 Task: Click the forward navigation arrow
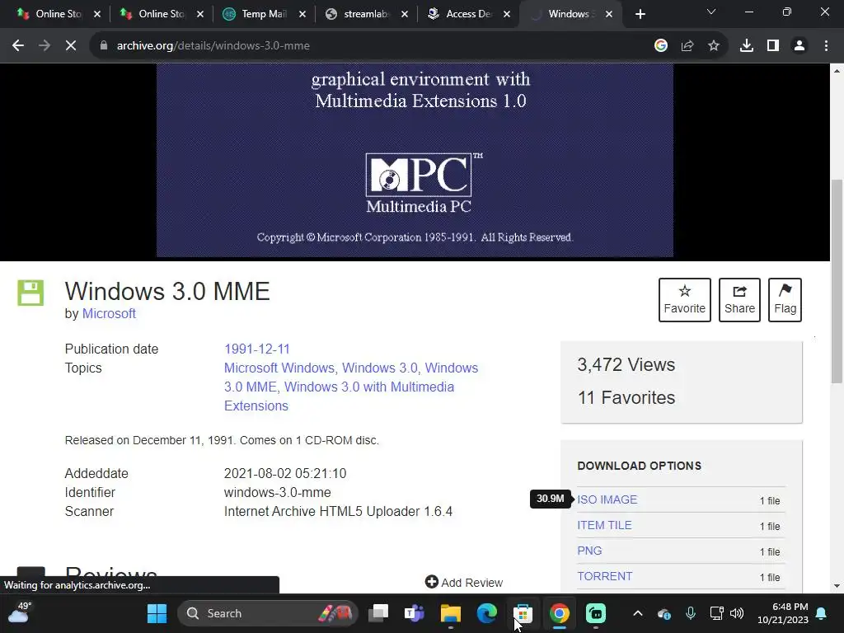click(45, 46)
